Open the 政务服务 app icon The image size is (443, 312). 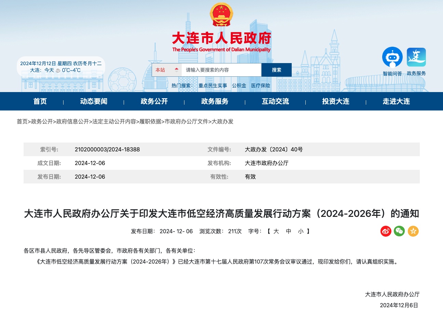pyautogui.click(x=416, y=57)
